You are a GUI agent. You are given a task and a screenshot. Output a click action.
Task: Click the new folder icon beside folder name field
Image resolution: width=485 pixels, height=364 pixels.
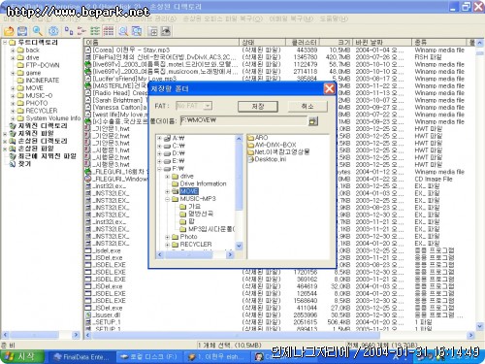click(x=313, y=121)
